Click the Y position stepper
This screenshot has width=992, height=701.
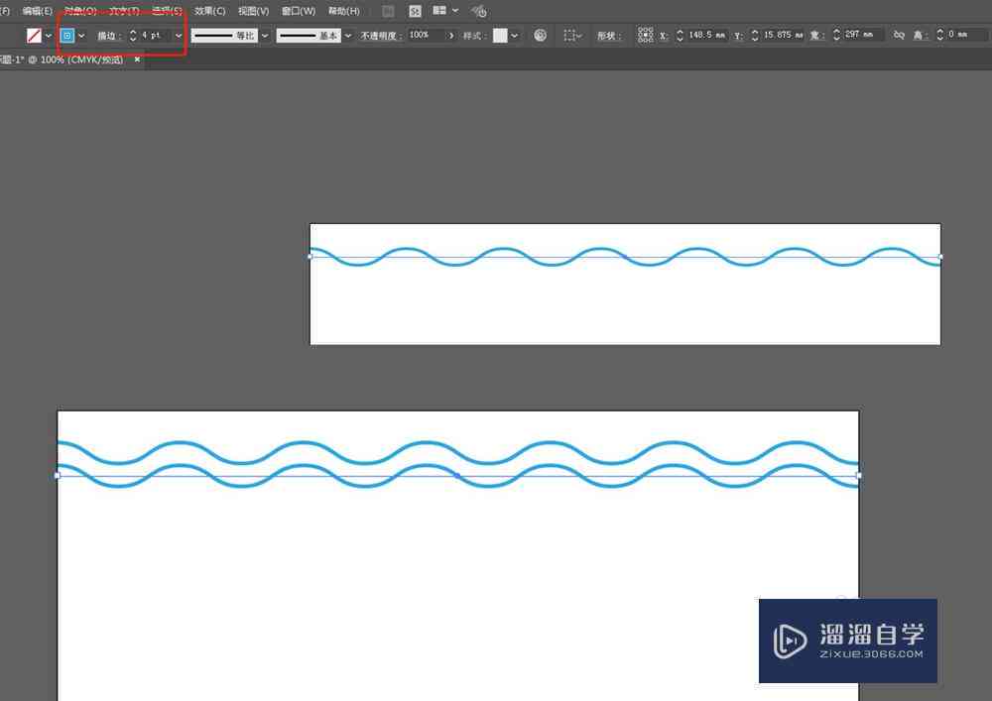point(755,36)
